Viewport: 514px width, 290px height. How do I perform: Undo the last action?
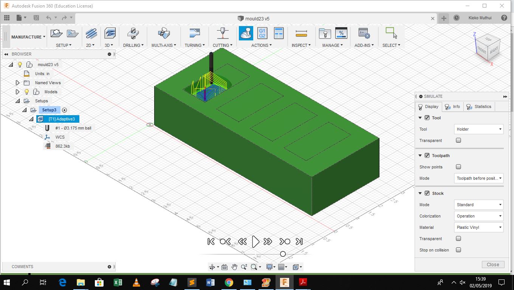tap(48, 18)
